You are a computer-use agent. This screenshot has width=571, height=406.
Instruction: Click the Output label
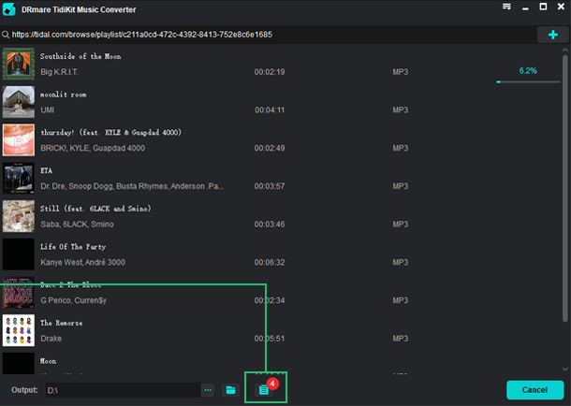24,390
